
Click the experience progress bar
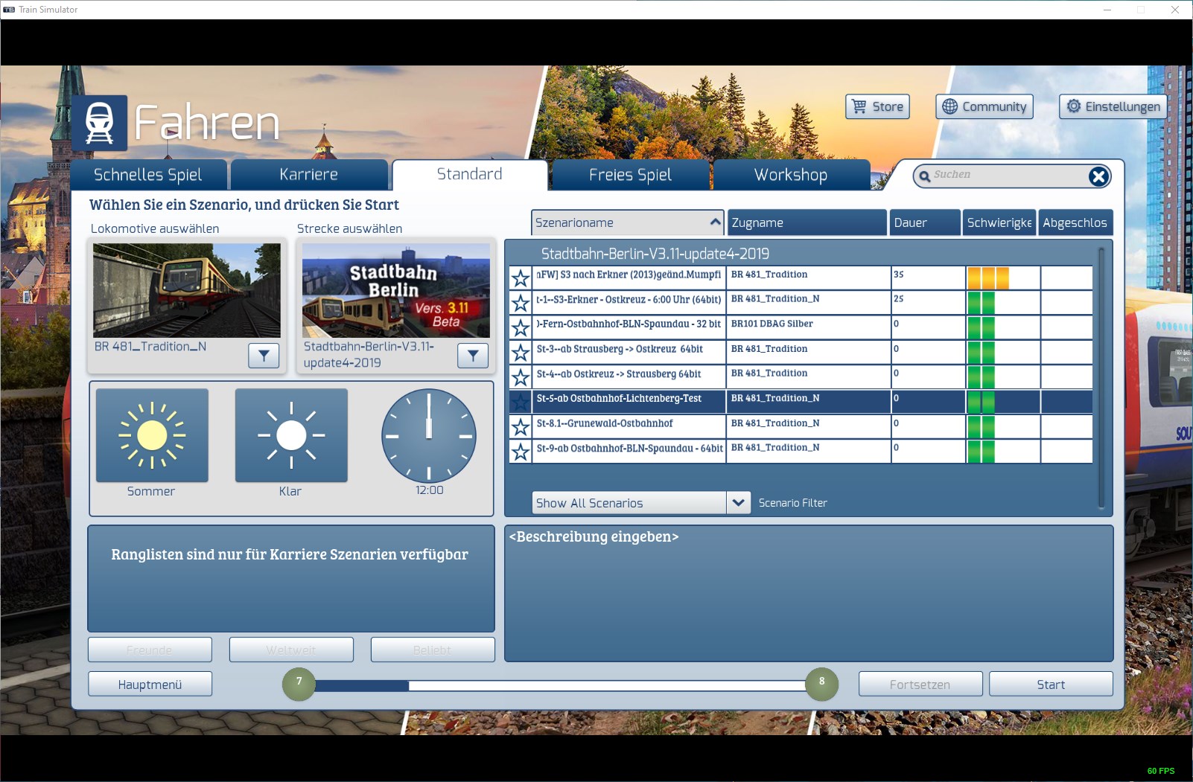(560, 685)
